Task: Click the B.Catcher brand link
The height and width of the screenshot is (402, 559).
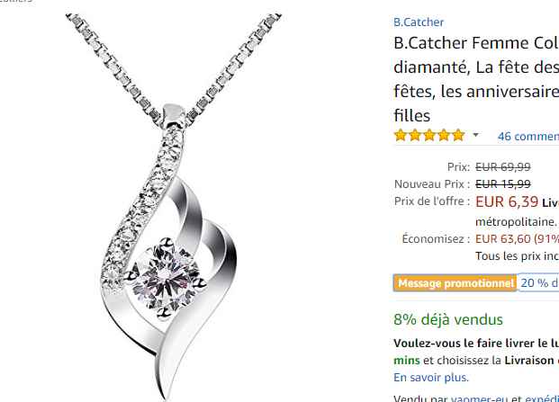Action: click(x=419, y=22)
